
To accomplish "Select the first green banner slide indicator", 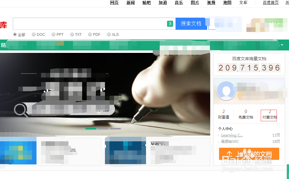I will pyautogui.click(x=91, y=129).
